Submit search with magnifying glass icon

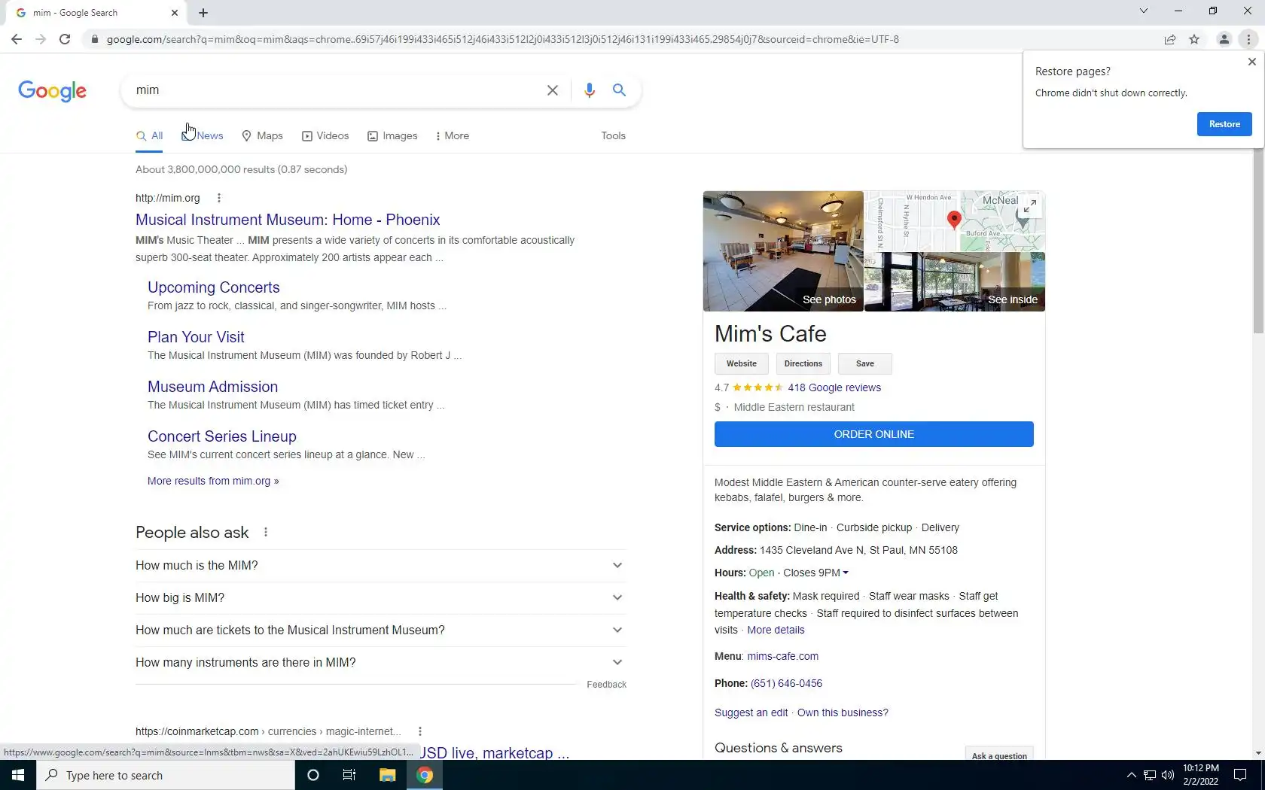(619, 90)
